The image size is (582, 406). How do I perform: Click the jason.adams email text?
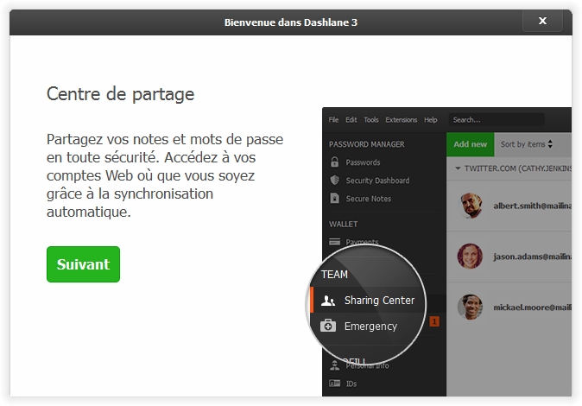532,257
